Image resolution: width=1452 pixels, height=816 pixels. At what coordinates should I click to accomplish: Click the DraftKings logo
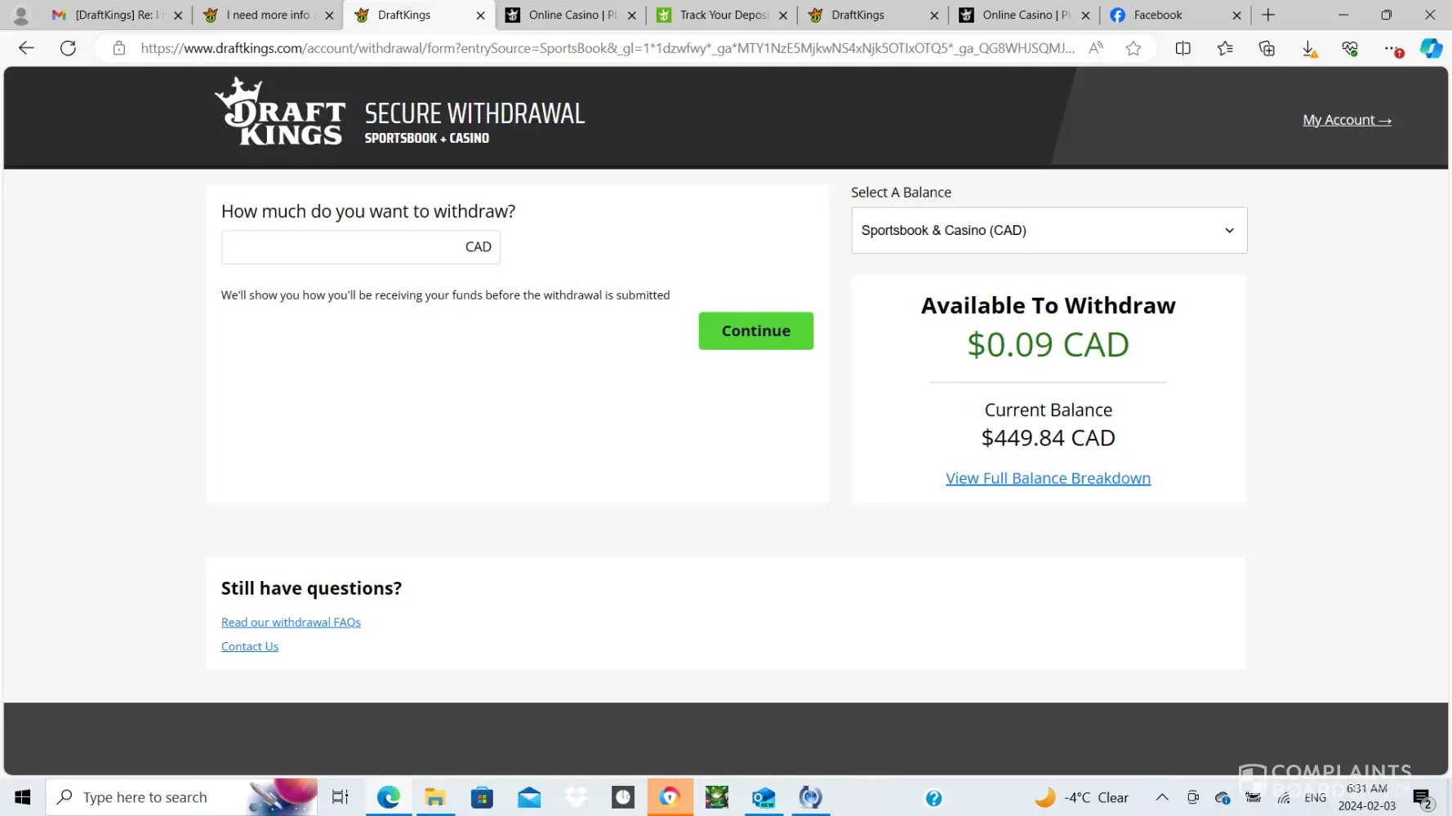(x=280, y=112)
